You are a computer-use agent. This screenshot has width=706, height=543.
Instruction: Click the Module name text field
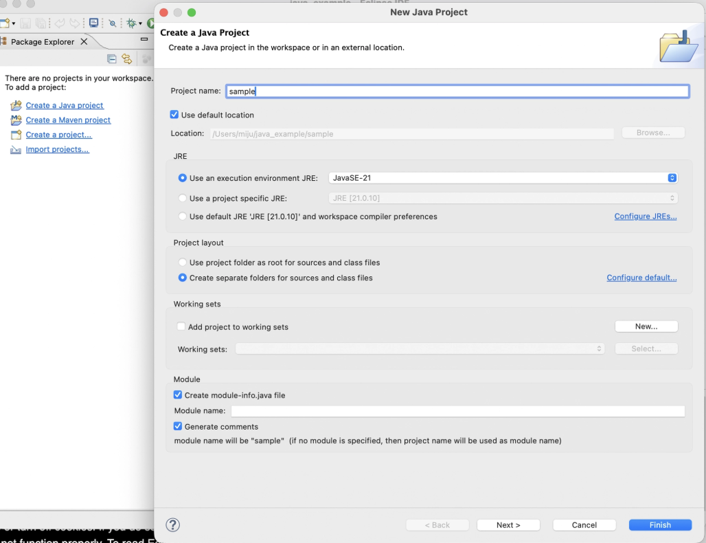coord(458,411)
